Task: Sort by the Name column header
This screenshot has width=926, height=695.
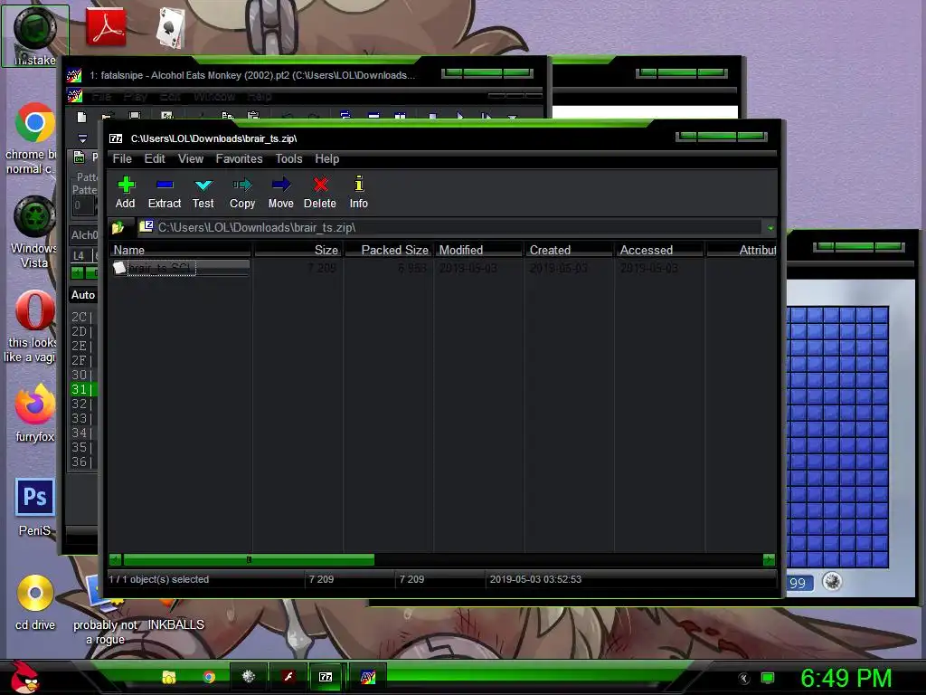Action: pos(180,250)
